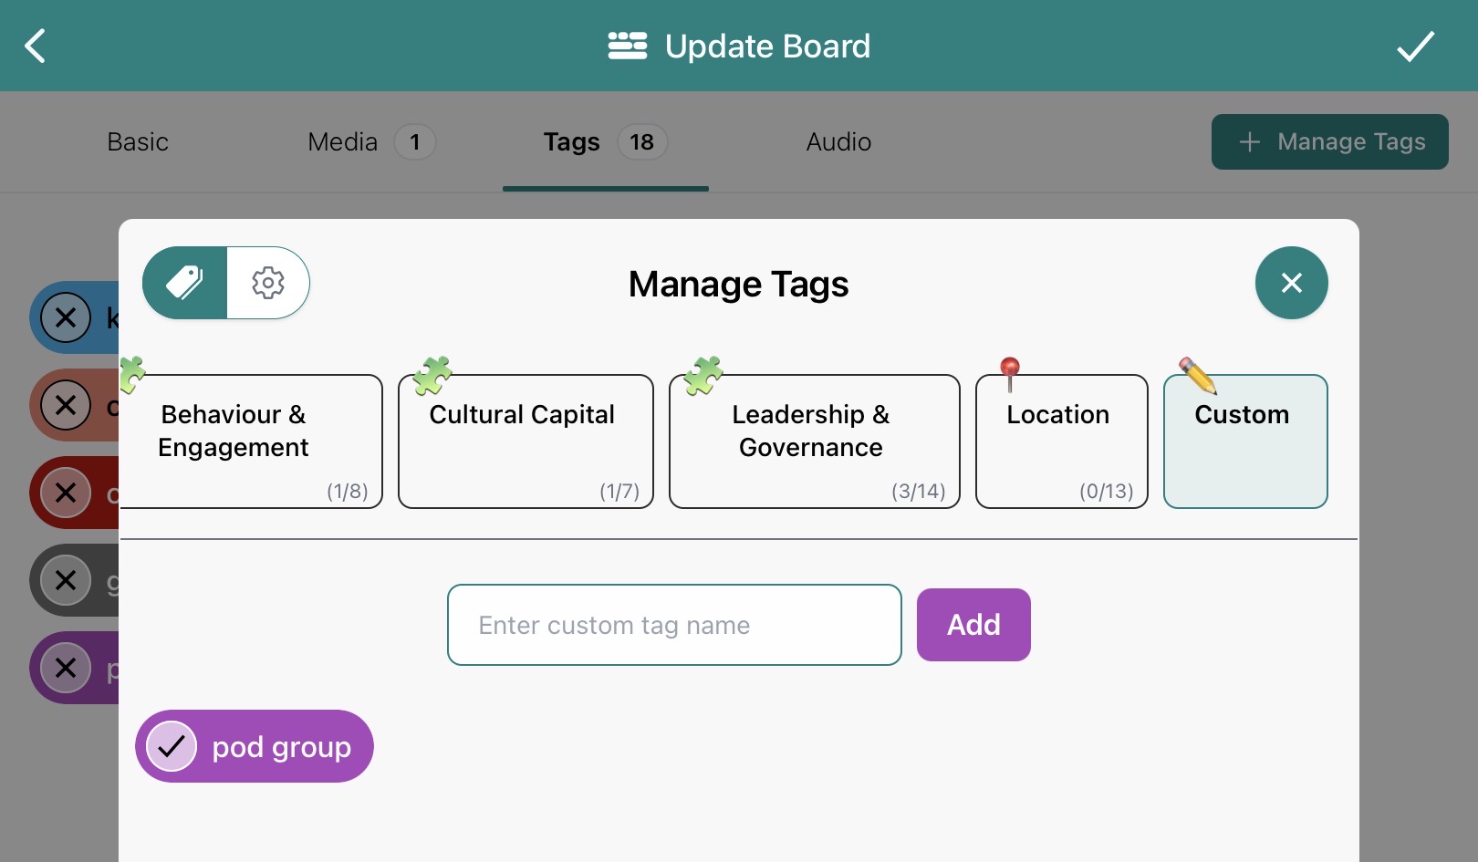Select the tag icon in the Manage Tags toggle

point(185,283)
